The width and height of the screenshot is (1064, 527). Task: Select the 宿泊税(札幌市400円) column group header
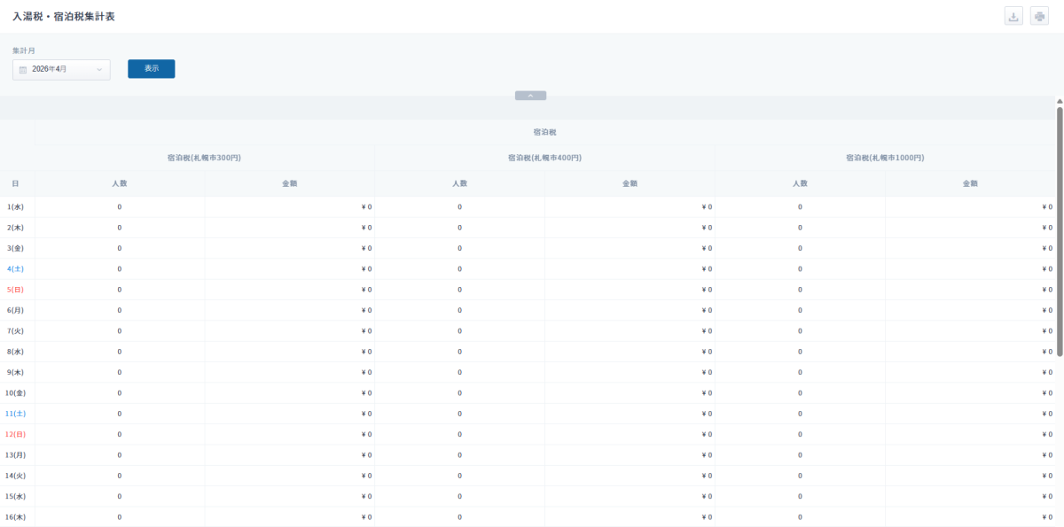pyautogui.click(x=544, y=158)
